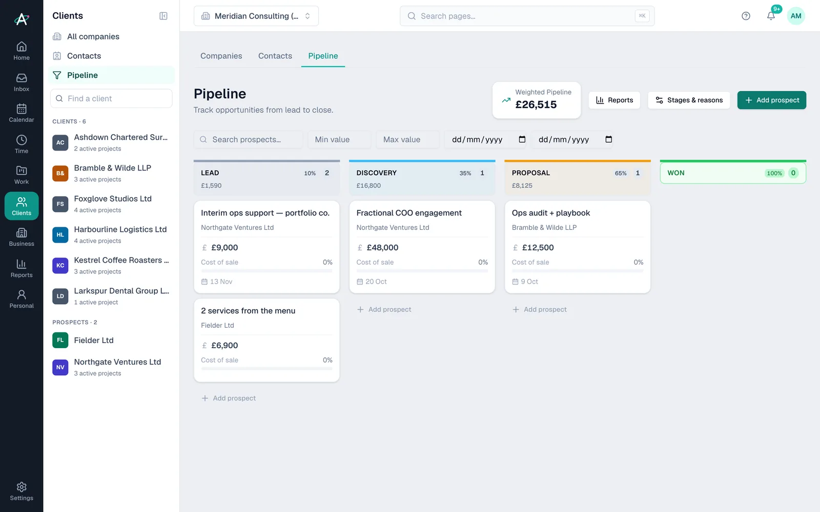820x512 pixels.
Task: Open Settings at the sidebar bottom
Action: [22, 492]
